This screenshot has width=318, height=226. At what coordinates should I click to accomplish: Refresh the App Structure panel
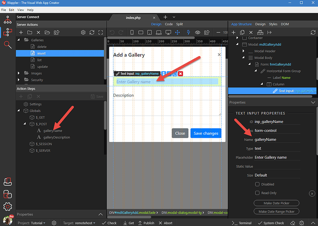pos(313,32)
